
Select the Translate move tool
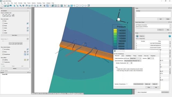pyautogui.click(x=23, y=5)
